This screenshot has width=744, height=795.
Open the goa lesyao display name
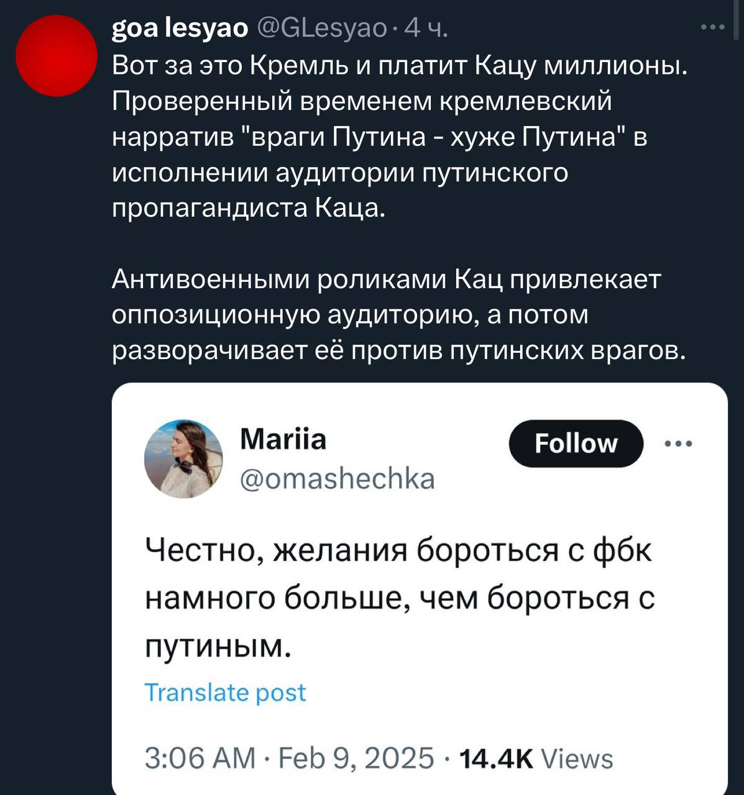[180, 29]
